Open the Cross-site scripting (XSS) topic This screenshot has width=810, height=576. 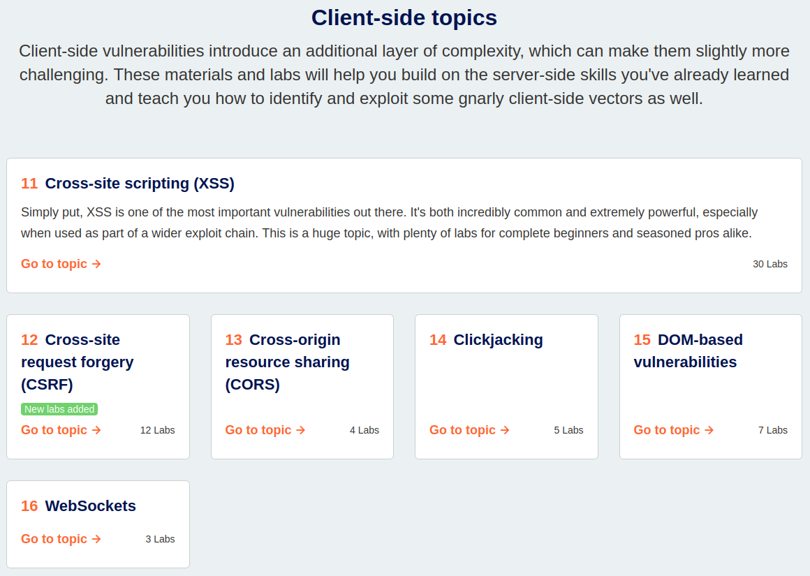point(52,264)
